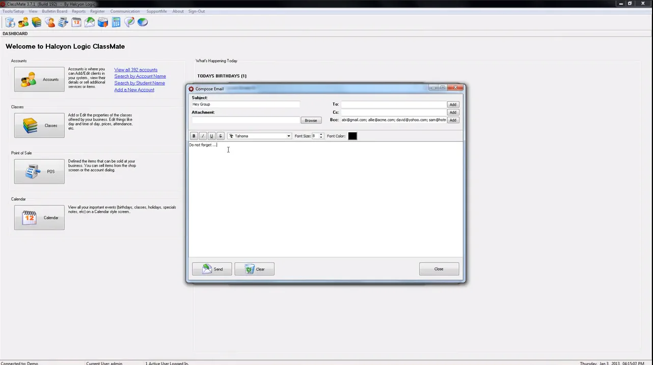The height and width of the screenshot is (365, 653).
Task: Click the pie chart toolbar icon
Action: (x=143, y=22)
